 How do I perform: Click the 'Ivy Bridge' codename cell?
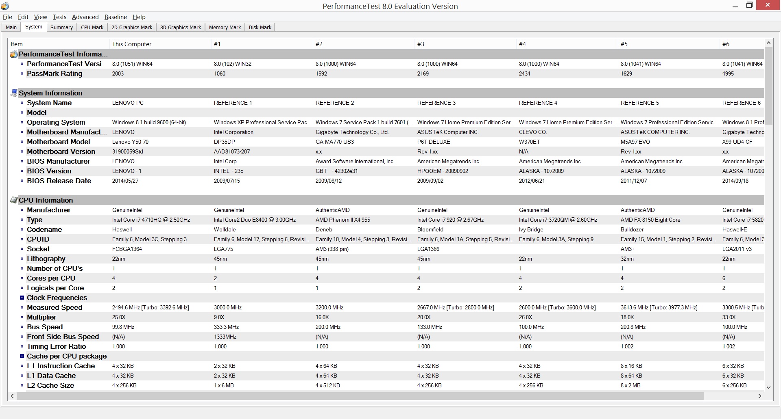point(531,229)
